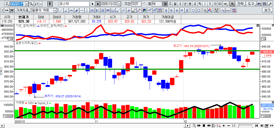The width and height of the screenshot is (274, 128).
Task: Open the folder icon to load chart
Action: [259, 4]
